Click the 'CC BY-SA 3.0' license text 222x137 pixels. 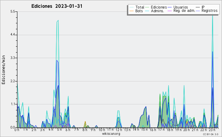click(x=211, y=134)
